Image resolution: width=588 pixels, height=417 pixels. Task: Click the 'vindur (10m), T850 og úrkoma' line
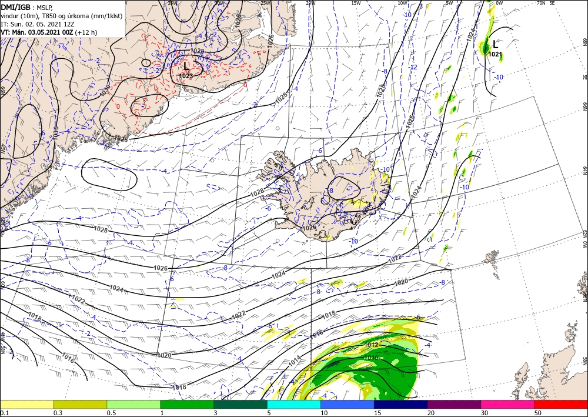pos(62,15)
